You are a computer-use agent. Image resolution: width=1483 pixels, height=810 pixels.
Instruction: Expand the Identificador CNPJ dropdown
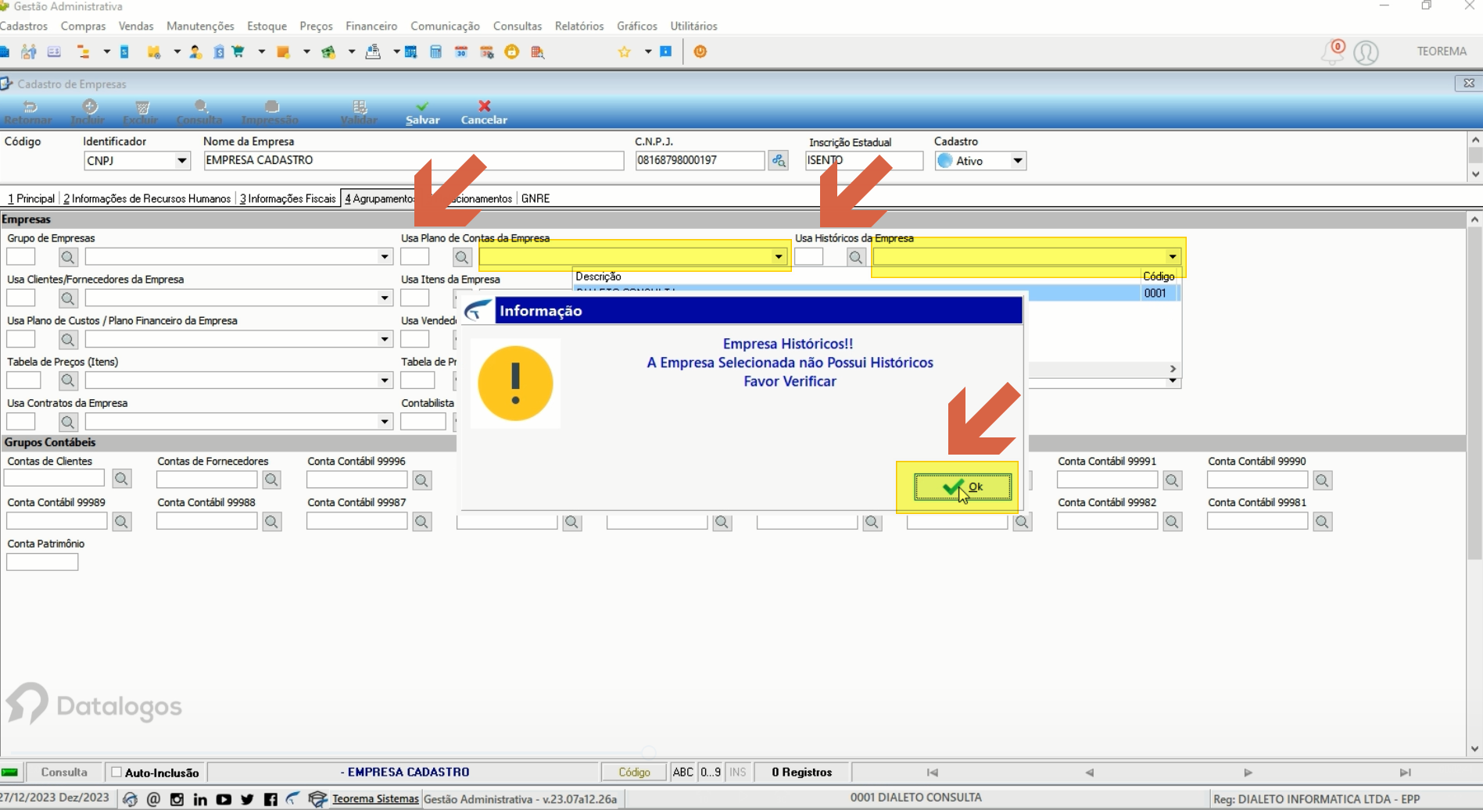point(181,161)
